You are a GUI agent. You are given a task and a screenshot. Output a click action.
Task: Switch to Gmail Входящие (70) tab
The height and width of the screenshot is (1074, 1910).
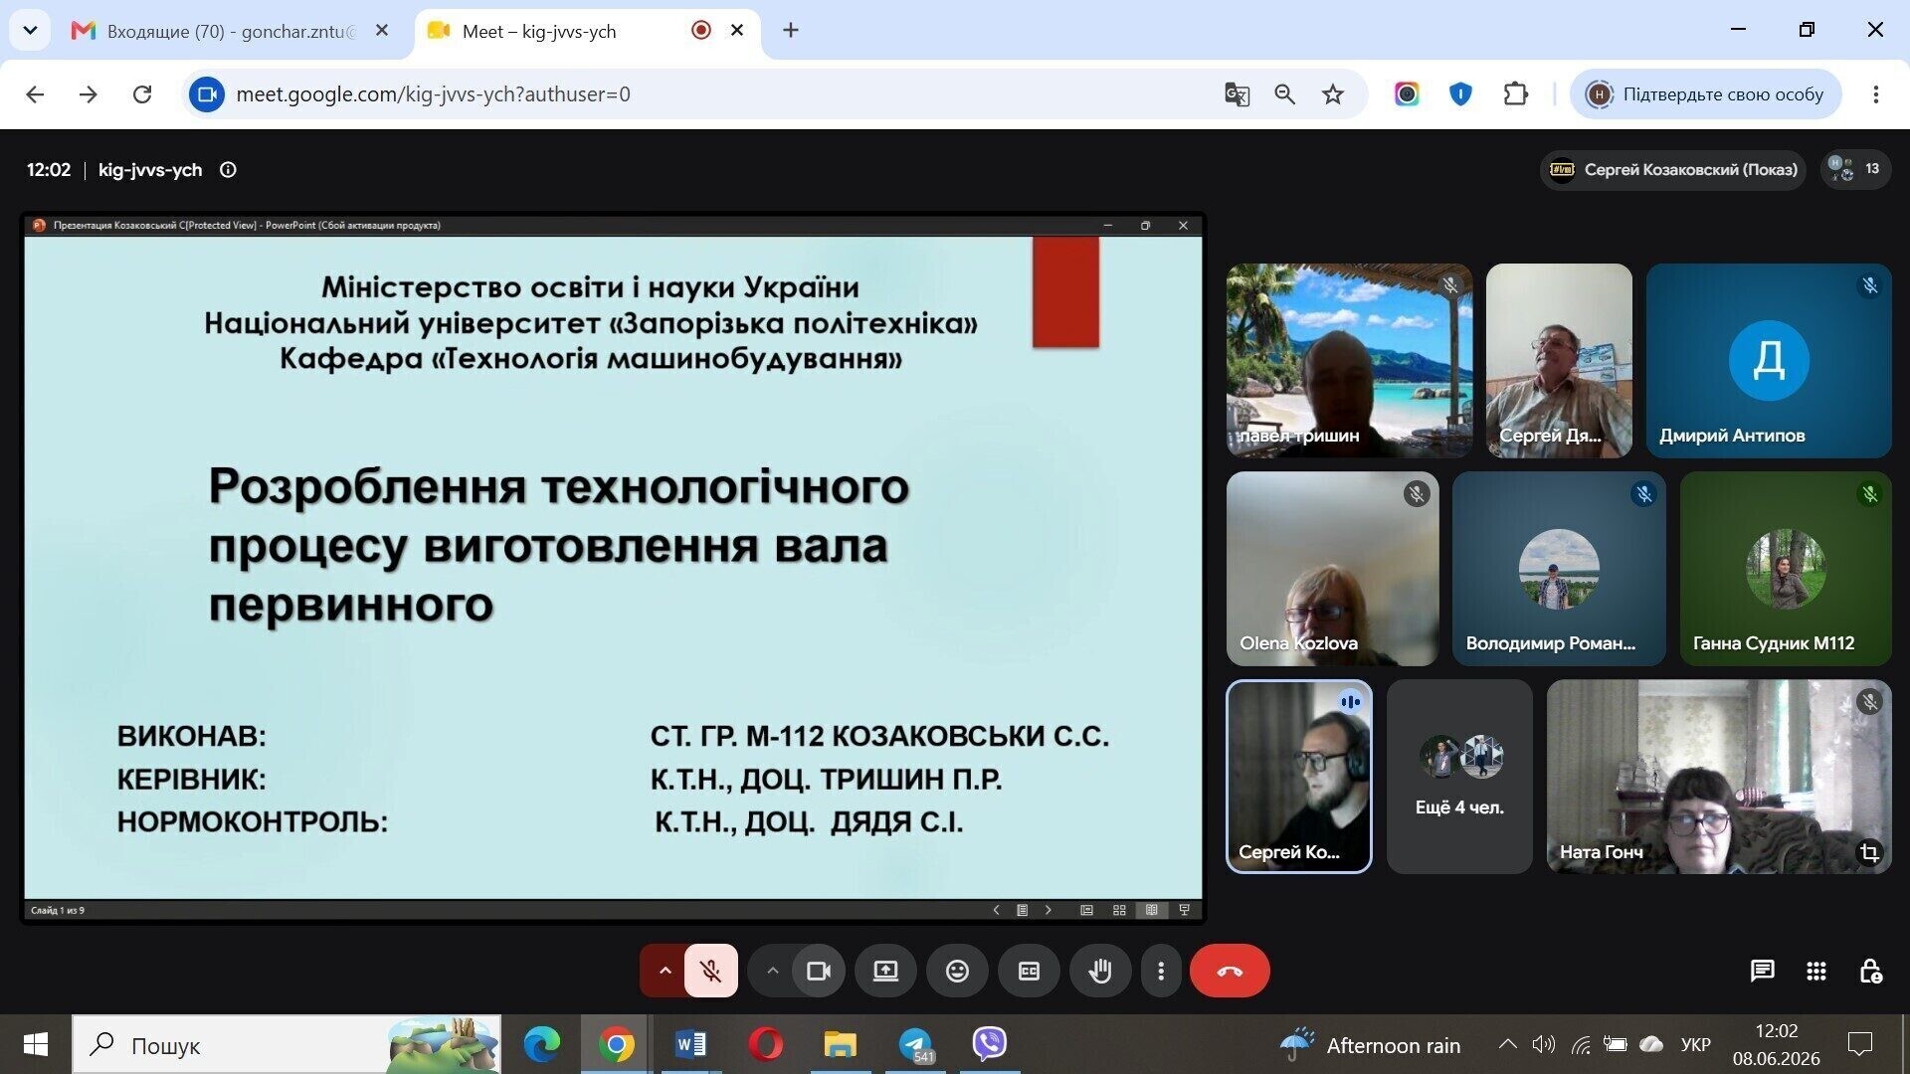(231, 31)
